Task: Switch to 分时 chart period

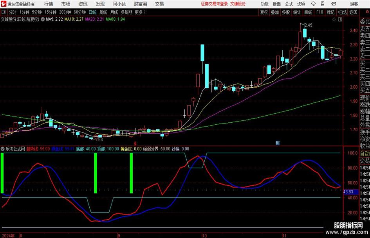Action: point(13,12)
